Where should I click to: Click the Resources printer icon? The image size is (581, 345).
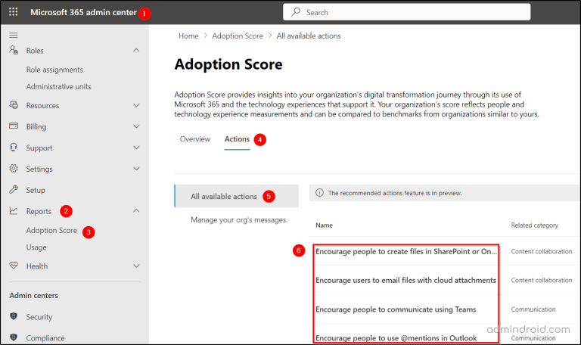pyautogui.click(x=14, y=105)
